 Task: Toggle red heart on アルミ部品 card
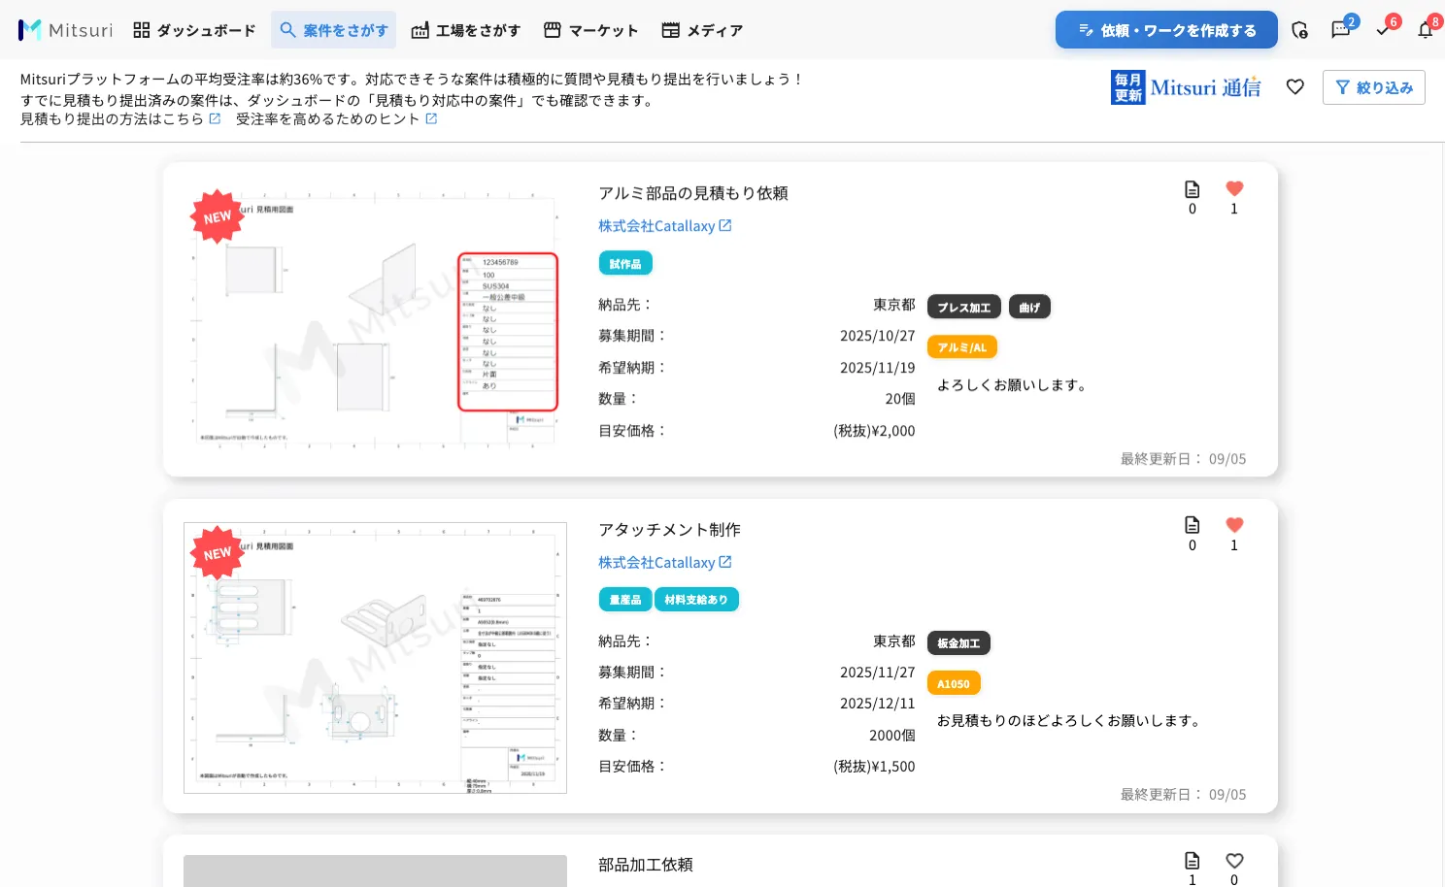click(x=1234, y=189)
